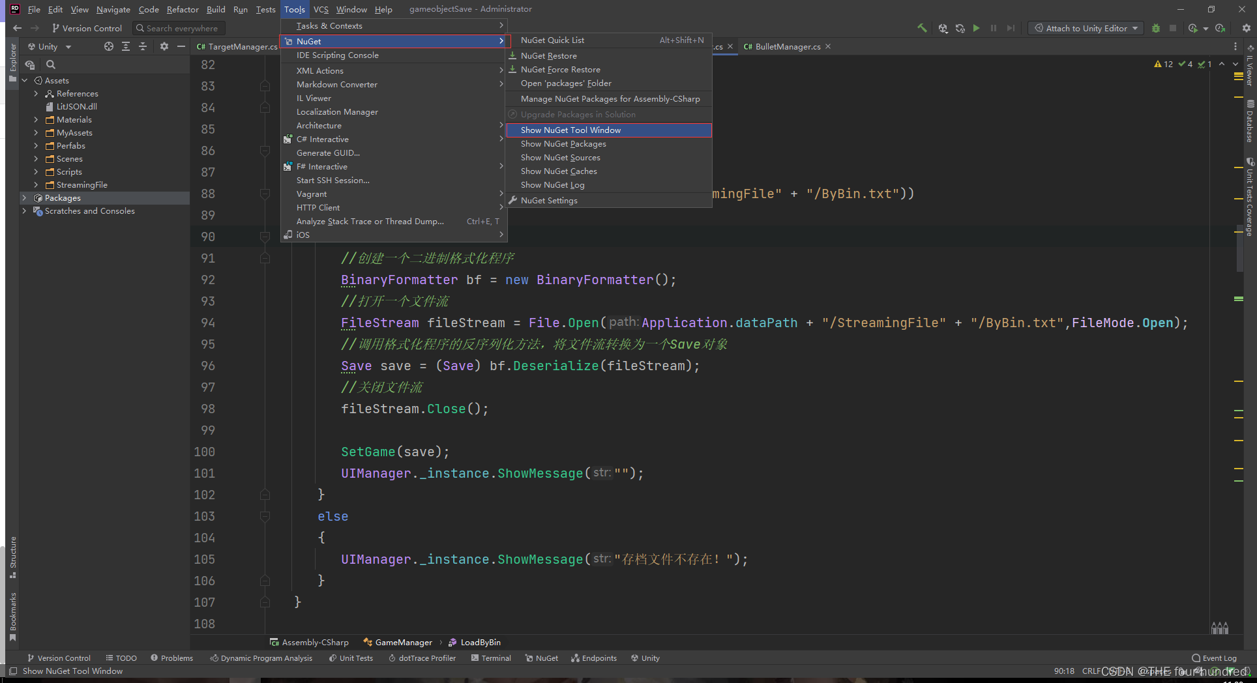The width and height of the screenshot is (1257, 683).
Task: Click the editor tabs more-options dots
Action: point(1235,46)
